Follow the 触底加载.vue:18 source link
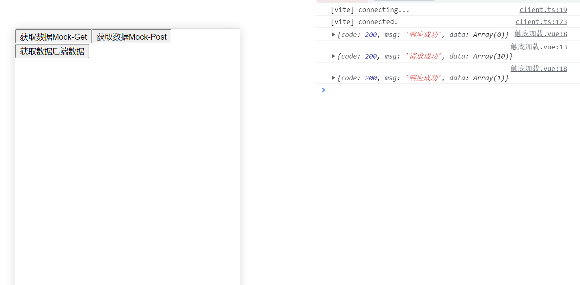This screenshot has height=285, width=580. click(x=539, y=69)
